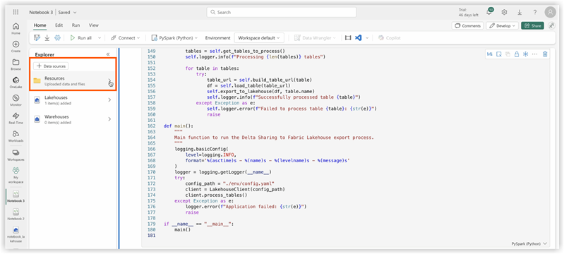Click the Search input field
The width and height of the screenshot is (564, 254).
(281, 12)
